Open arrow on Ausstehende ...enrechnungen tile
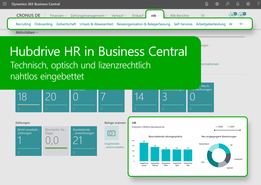The image size is (261, 185). point(74,152)
